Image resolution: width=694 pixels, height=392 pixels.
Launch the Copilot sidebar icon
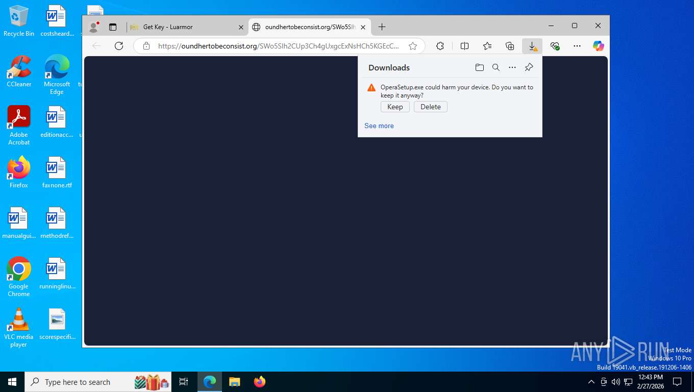599,46
